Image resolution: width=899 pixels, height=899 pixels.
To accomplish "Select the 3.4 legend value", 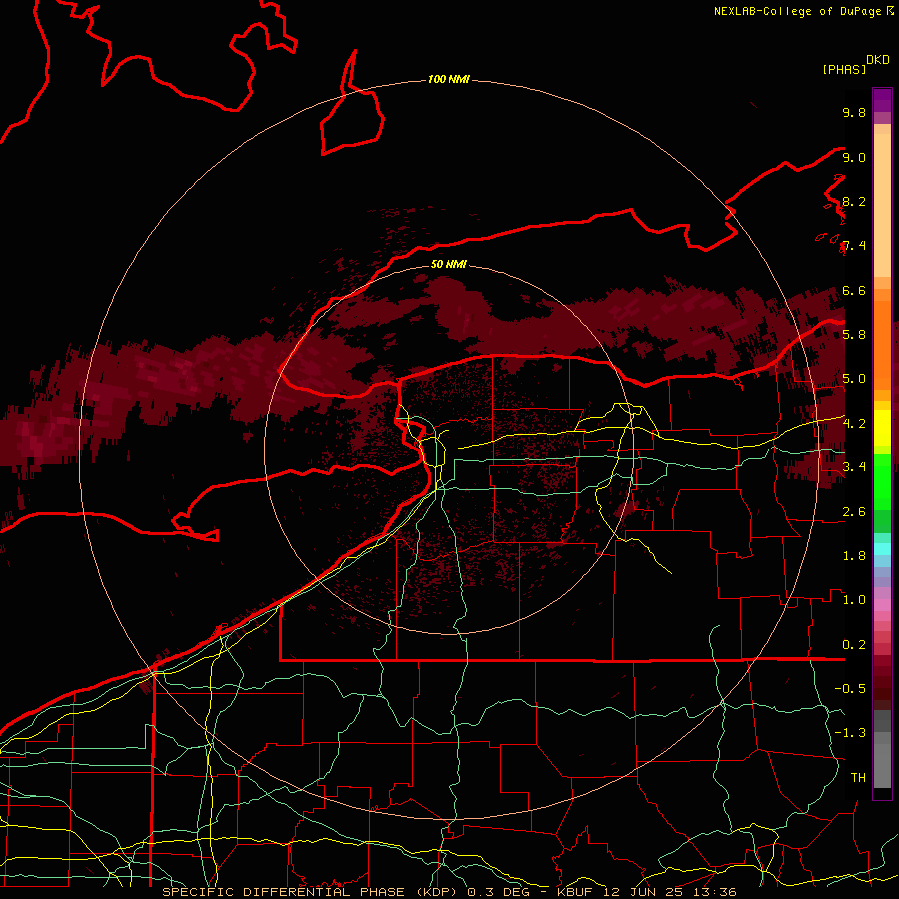I will tap(854, 467).
